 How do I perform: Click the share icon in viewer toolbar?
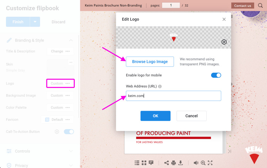(167, 163)
